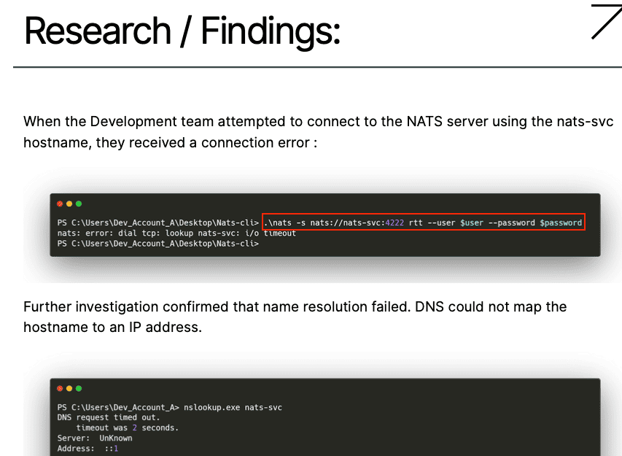The height and width of the screenshot is (456, 622).
Task: Click the red dot in the first terminal
Action: pos(60,204)
